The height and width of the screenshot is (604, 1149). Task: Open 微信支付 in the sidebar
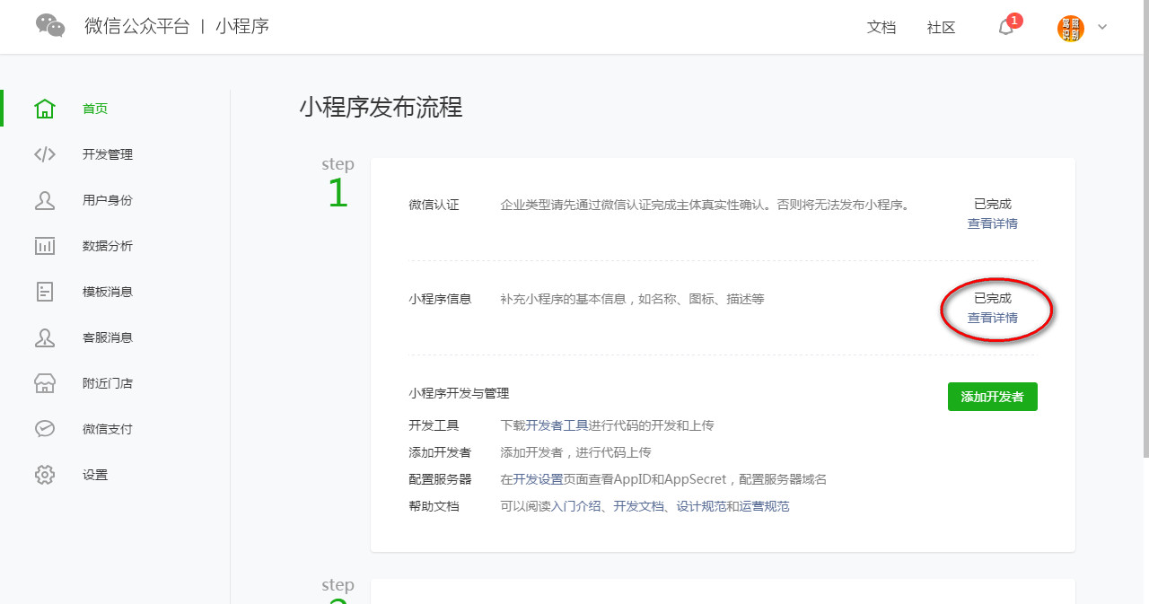pyautogui.click(x=108, y=429)
